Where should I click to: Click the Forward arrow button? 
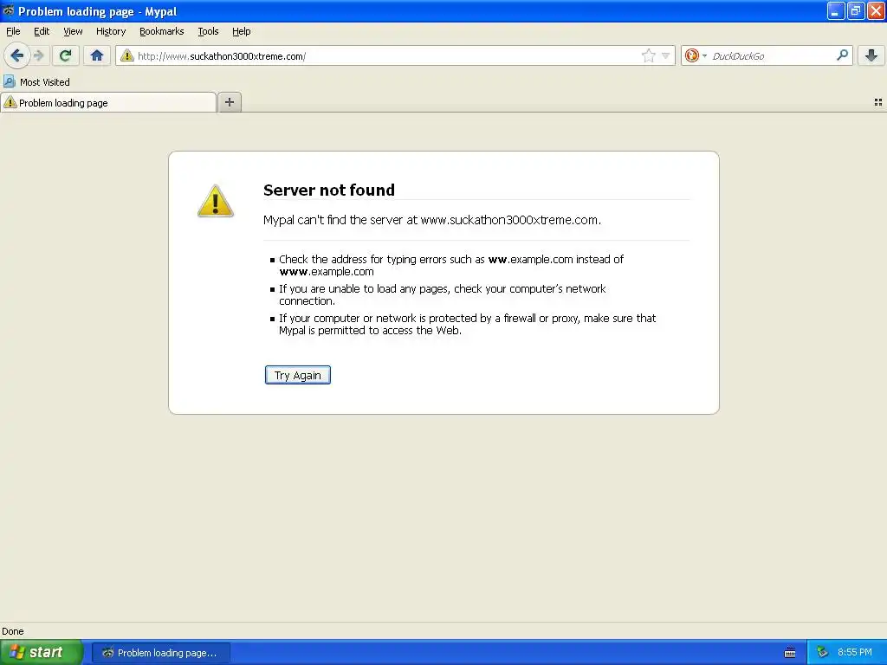click(x=38, y=55)
